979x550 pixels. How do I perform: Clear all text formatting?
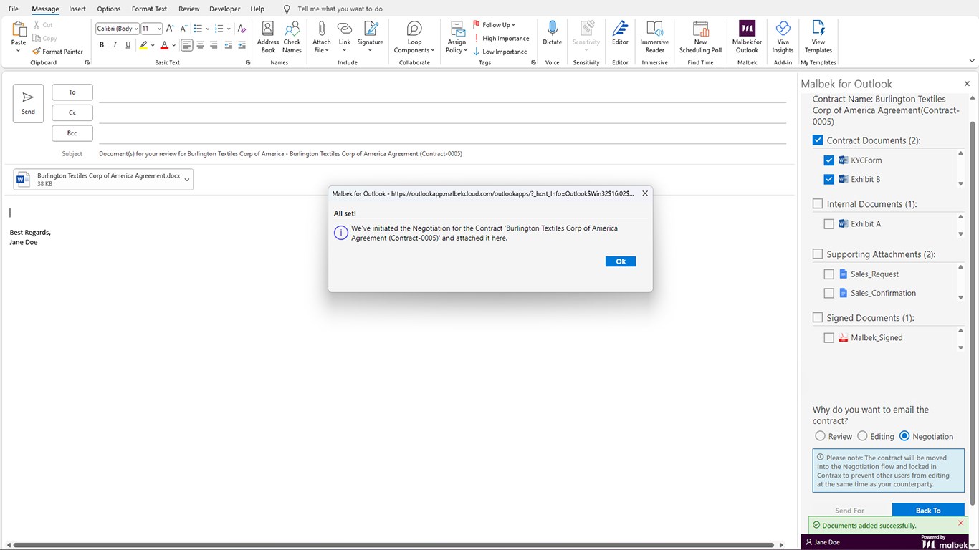pyautogui.click(x=242, y=29)
